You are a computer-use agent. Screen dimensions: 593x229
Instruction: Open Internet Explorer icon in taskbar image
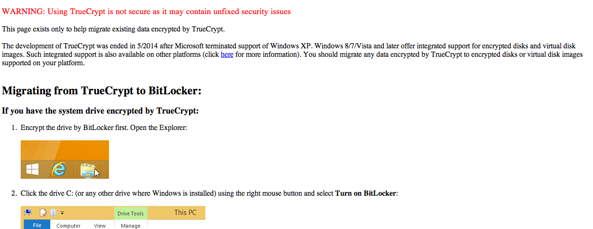(x=59, y=169)
